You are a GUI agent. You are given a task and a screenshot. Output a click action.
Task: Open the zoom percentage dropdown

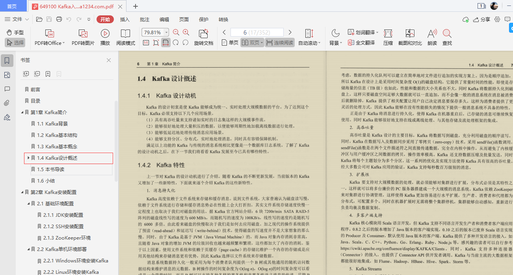pos(166,32)
